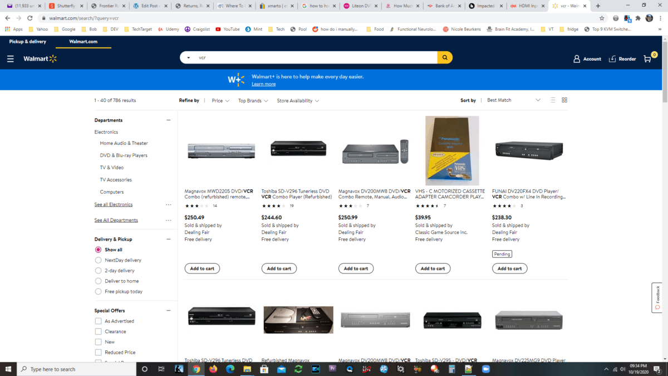
Task: Open the Windows Start menu
Action: (x=8, y=369)
